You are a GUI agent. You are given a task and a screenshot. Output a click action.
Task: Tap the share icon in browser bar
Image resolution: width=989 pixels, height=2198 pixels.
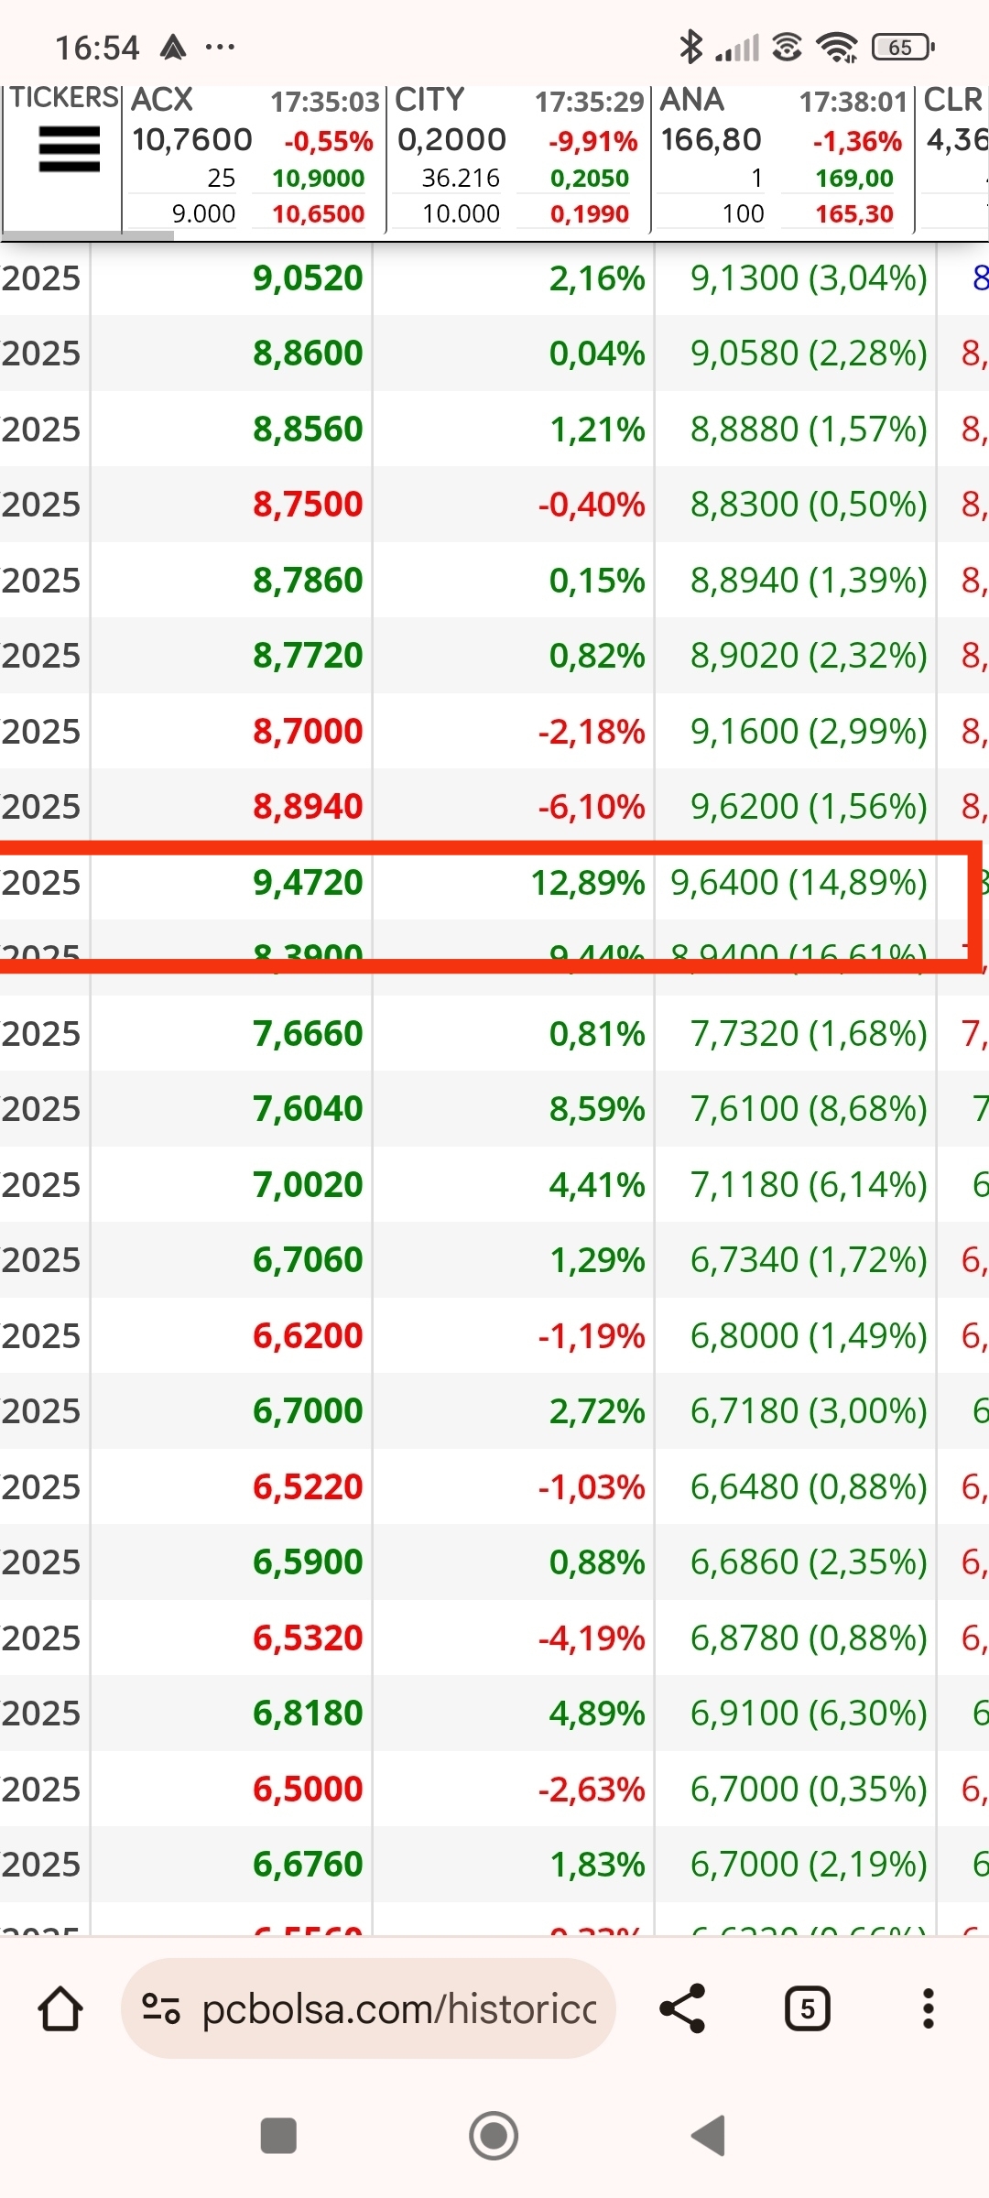[683, 2008]
